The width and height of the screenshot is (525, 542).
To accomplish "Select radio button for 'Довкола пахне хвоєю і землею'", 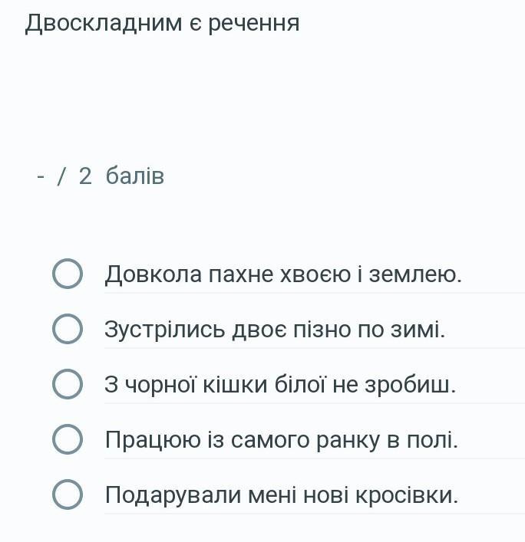I will [x=68, y=274].
